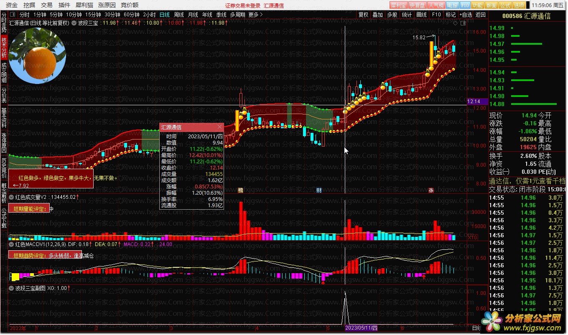Switch to 周线 weekly period
This screenshot has height=335, width=568.
pyautogui.click(x=179, y=15)
